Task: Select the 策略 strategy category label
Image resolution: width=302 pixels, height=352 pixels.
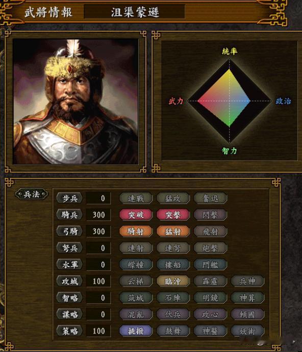Action: tap(69, 331)
